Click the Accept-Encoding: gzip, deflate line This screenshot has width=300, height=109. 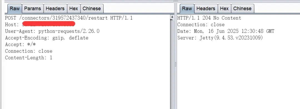coord(47,38)
